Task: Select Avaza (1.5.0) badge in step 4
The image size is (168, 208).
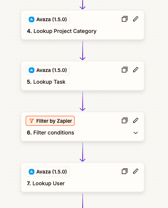Action: pos(48,19)
